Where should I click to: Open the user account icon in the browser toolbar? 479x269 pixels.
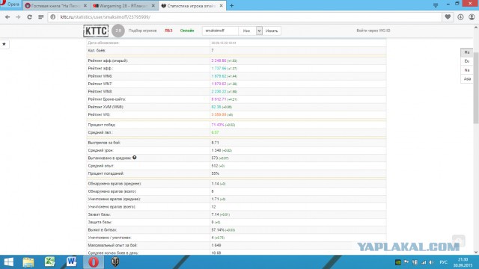click(472, 17)
